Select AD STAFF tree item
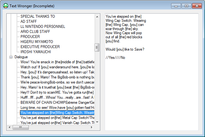Screen dimensions: 205x137 28,22
